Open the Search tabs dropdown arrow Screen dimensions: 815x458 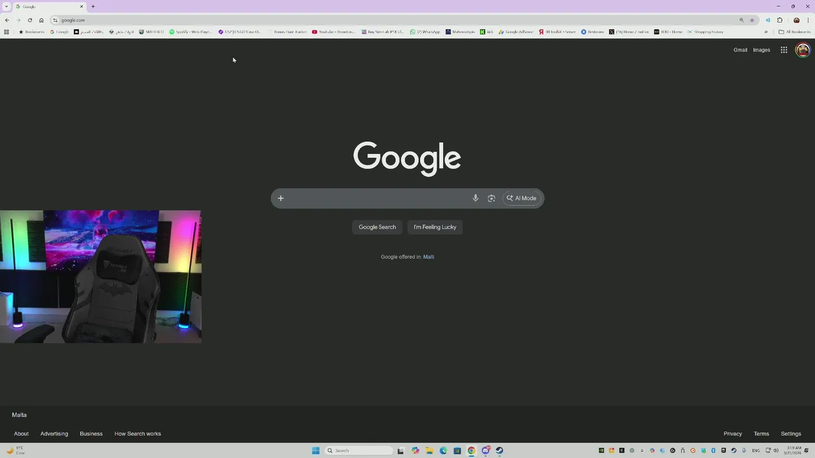click(6, 6)
